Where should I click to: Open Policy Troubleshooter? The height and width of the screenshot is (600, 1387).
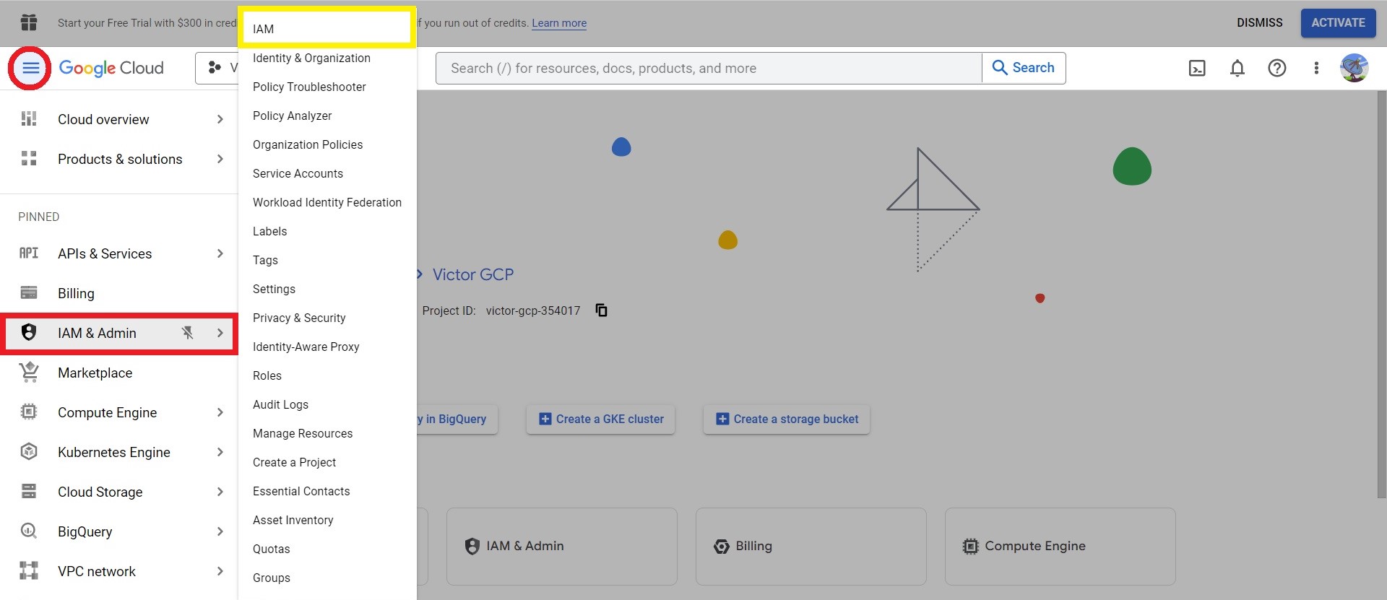coord(327,87)
